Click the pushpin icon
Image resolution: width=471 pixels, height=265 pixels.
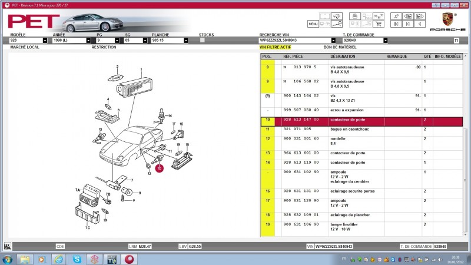(396, 16)
